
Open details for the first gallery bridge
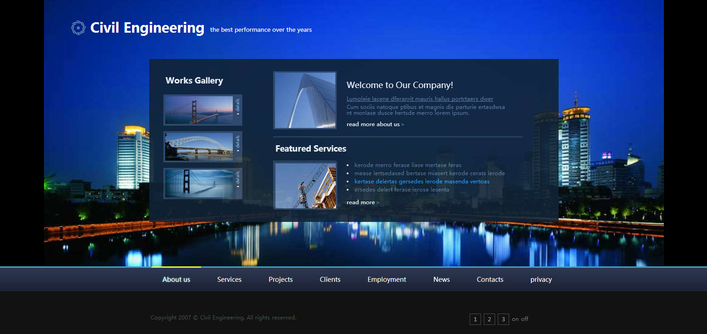(237, 108)
